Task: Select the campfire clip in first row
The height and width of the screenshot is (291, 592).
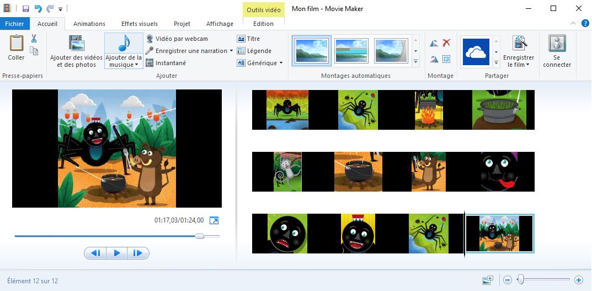Action: [429, 109]
